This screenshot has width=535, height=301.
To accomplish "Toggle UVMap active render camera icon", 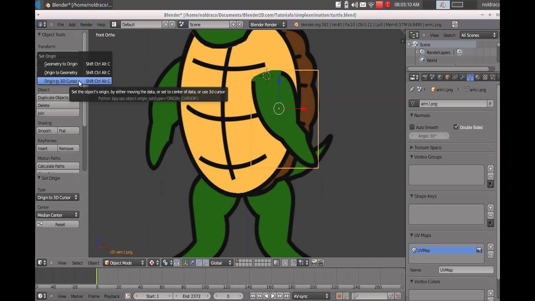I will (479, 250).
